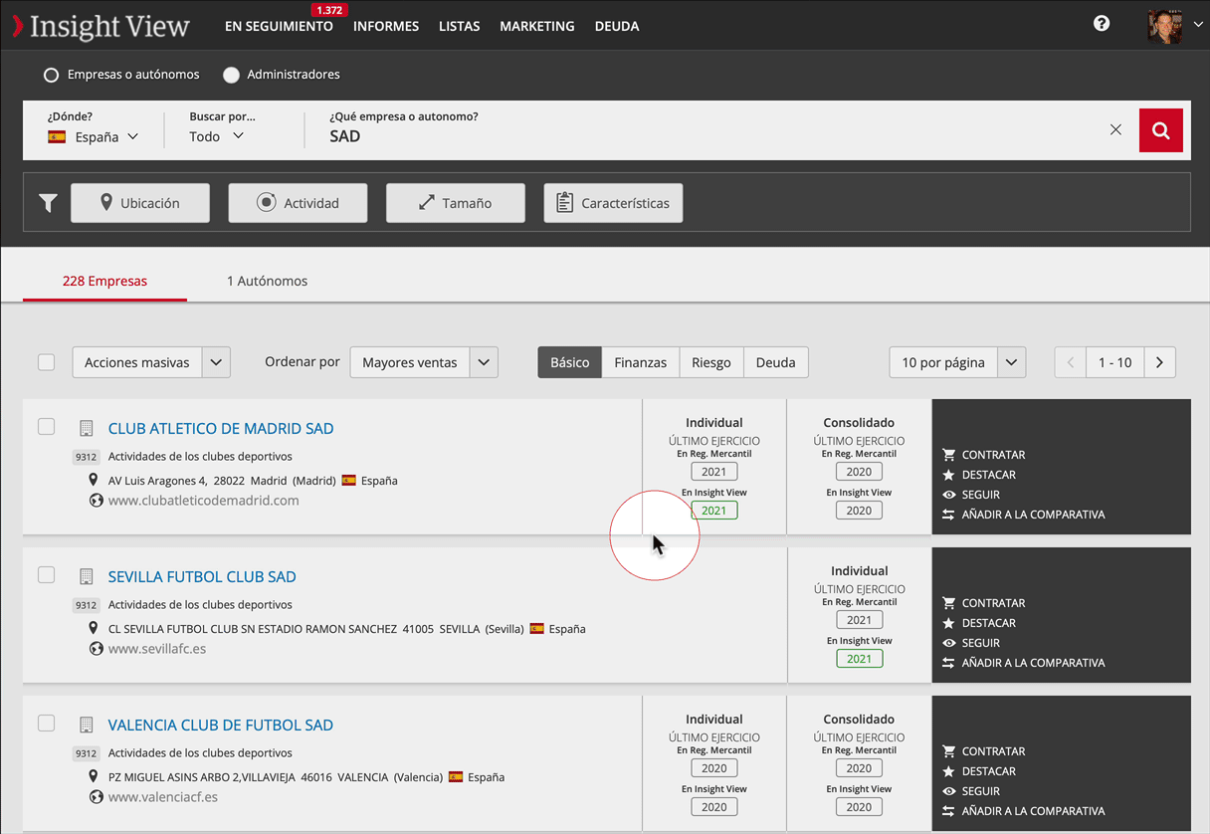Select the Deuda view tab

[x=776, y=362]
